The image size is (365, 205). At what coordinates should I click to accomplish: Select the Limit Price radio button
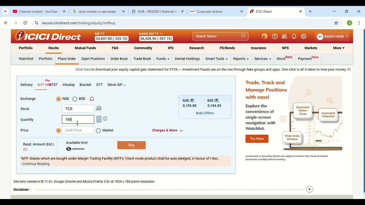(x=58, y=131)
